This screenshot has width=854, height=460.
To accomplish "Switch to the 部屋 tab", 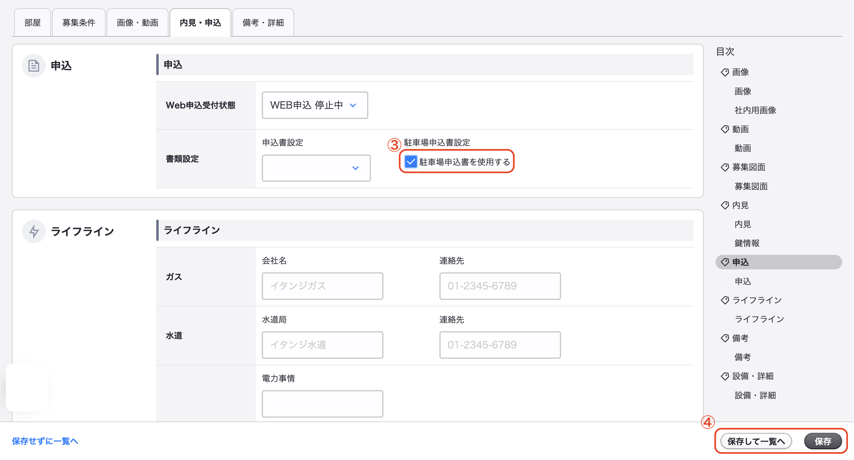I will [x=33, y=22].
